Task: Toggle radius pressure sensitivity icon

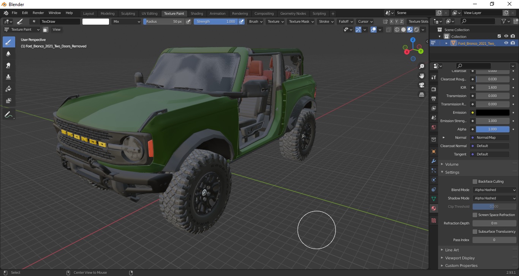Action: 188,22
